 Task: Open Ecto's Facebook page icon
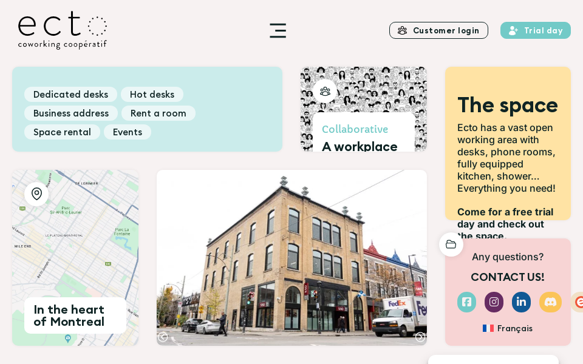(466, 302)
